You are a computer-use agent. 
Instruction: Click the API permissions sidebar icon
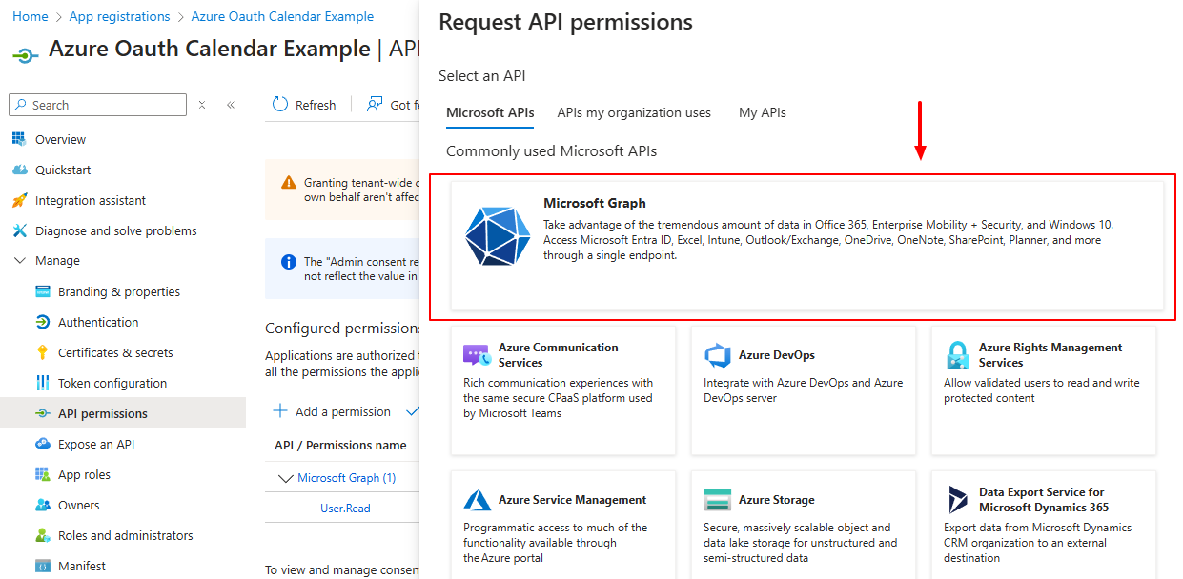(x=42, y=413)
